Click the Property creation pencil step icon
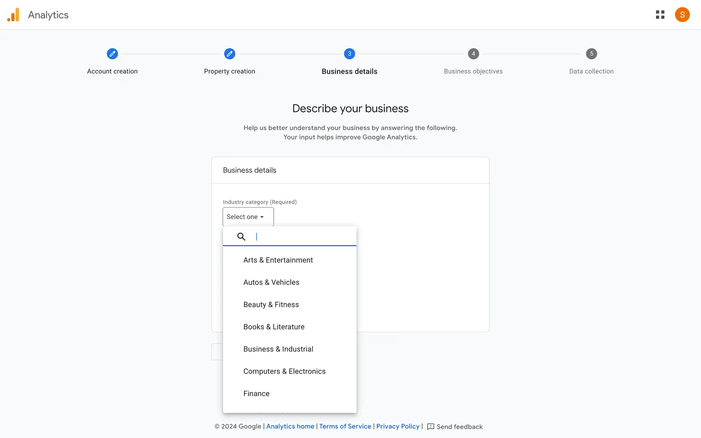 (x=230, y=54)
